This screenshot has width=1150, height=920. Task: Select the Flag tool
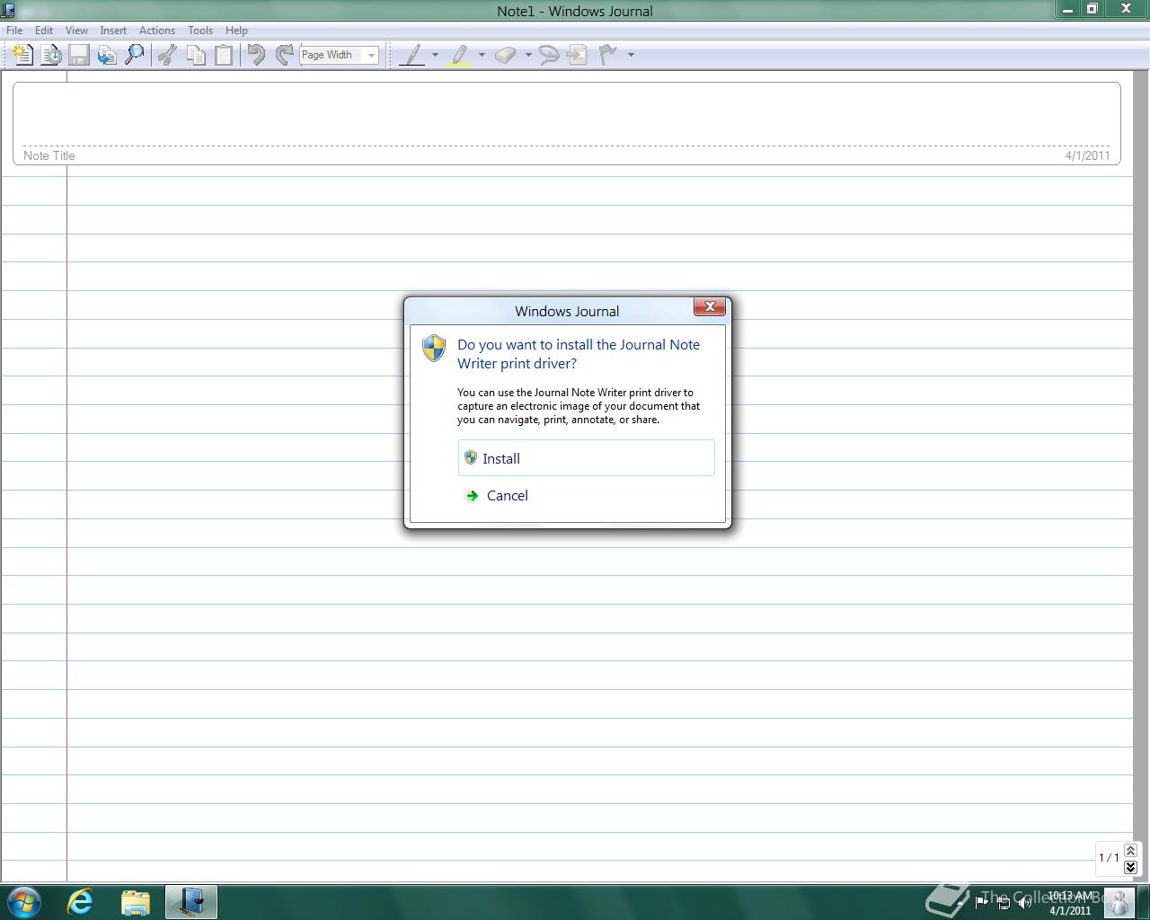click(609, 55)
